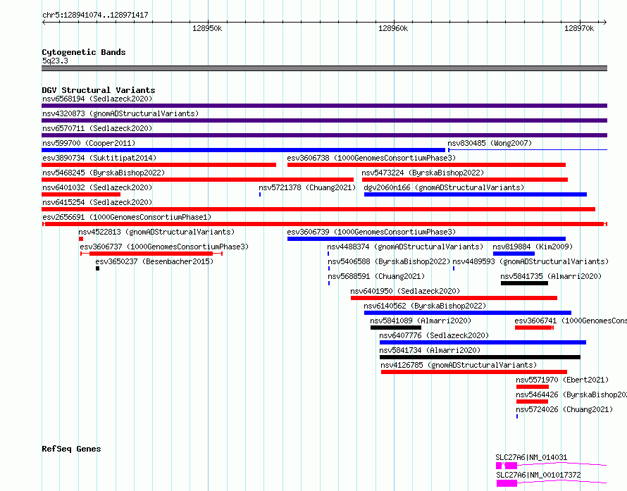
Task: Click the magenta exon of SLC27A6|NM_001017372
Action: tap(507, 483)
